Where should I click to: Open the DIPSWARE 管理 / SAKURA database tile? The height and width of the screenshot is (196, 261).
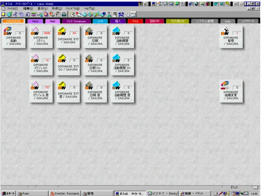[x=231, y=37]
